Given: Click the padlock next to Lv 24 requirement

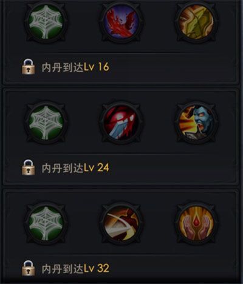Looking at the screenshot, I should [28, 167].
